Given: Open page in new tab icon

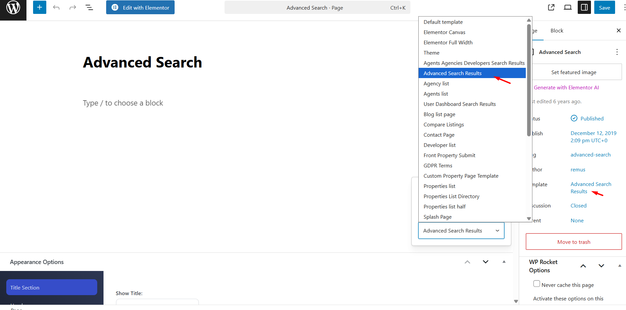Looking at the screenshot, I should point(551,8).
